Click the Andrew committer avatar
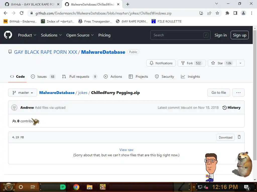257x192 pixels. pyautogui.click(x=14, y=107)
